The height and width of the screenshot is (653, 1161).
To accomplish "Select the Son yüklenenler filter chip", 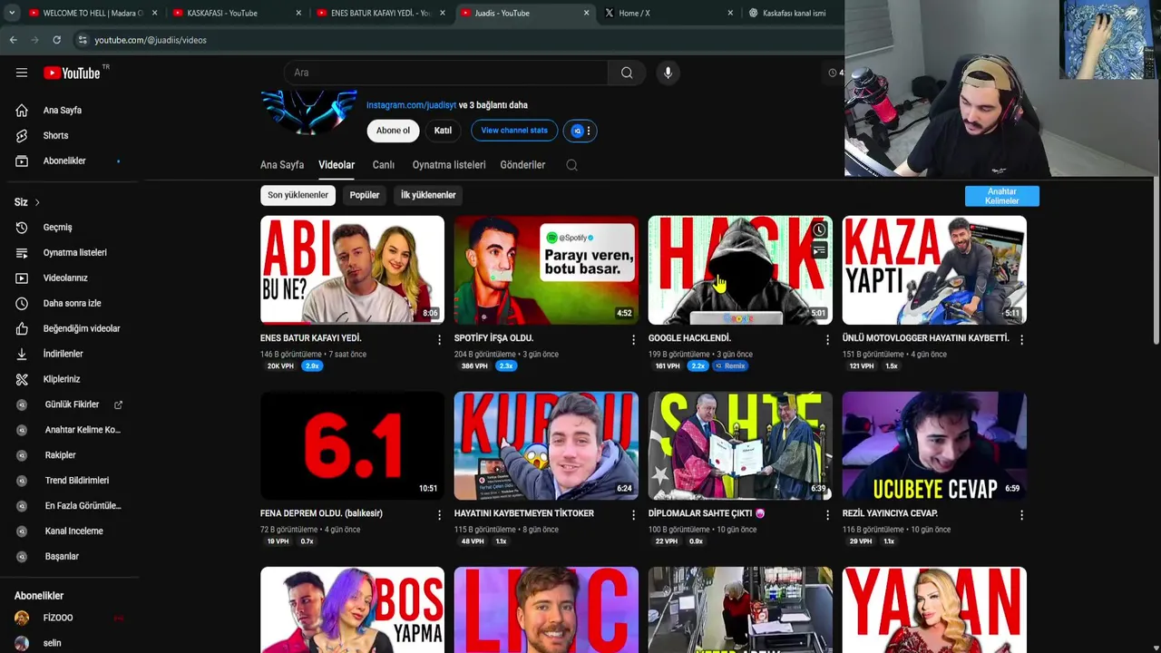I will tap(298, 195).
